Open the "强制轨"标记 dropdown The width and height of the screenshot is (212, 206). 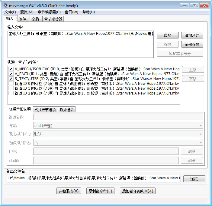(x=118, y=142)
